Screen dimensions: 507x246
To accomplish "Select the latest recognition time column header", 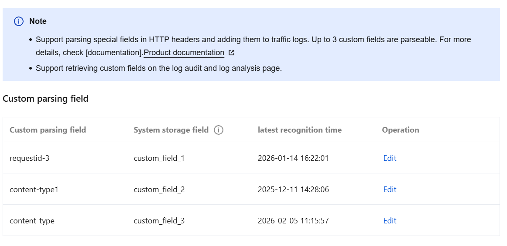I will pyautogui.click(x=299, y=130).
